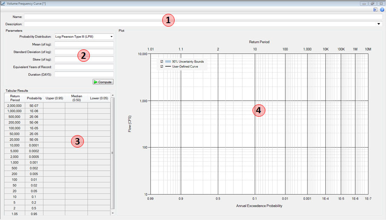Image resolution: width=386 pixels, height=220 pixels.
Task: Open the Probability Distribution dropdown
Action: pyautogui.click(x=112, y=36)
